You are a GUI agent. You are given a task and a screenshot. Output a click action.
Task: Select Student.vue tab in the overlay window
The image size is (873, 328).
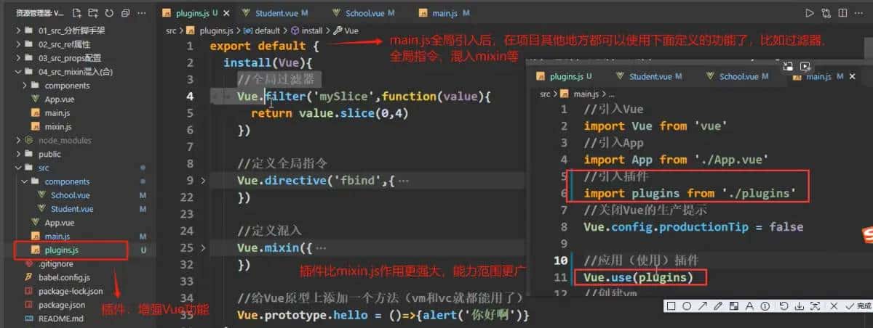[650, 76]
